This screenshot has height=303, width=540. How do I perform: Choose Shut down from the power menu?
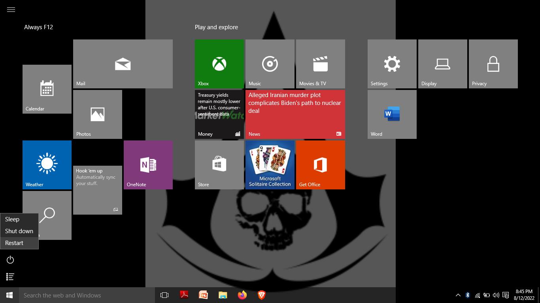pos(19,231)
